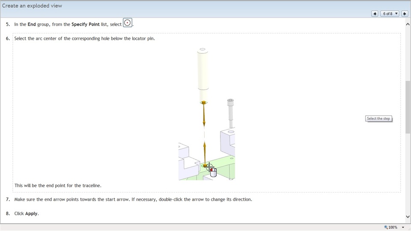Click the exploded view illustration image
Viewport: 411px width, 231px height.
207,114
